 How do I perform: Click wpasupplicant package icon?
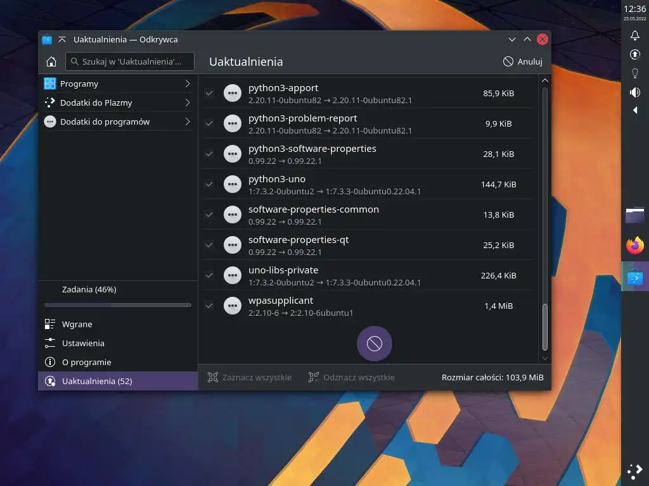(x=233, y=306)
